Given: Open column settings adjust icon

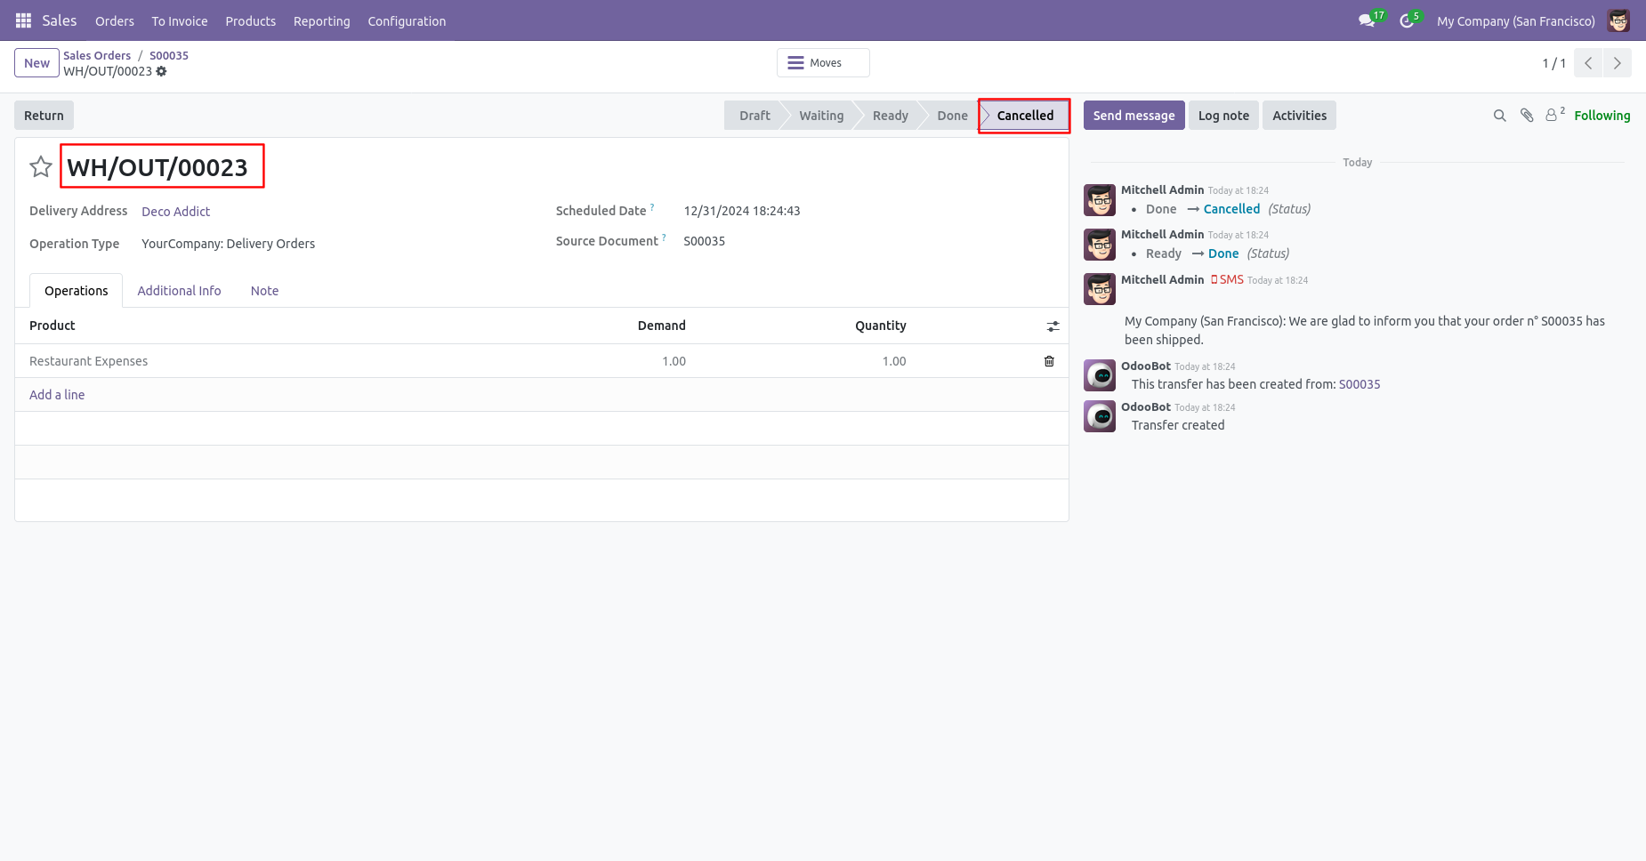Looking at the screenshot, I should coord(1053,326).
